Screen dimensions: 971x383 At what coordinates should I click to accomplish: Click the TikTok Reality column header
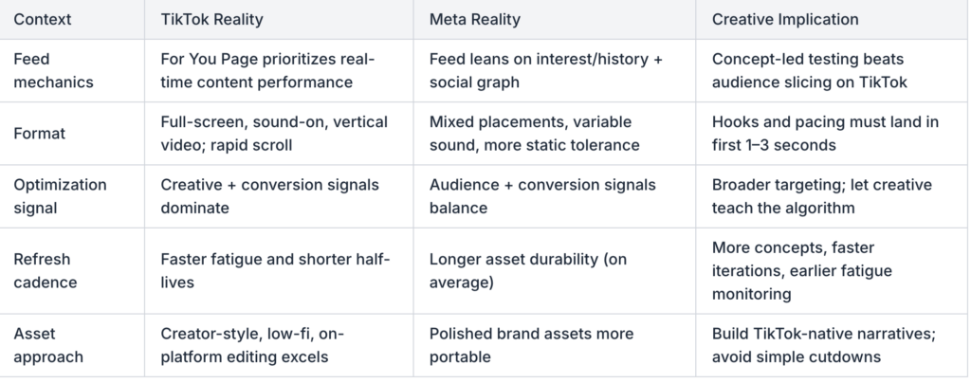tap(279, 19)
